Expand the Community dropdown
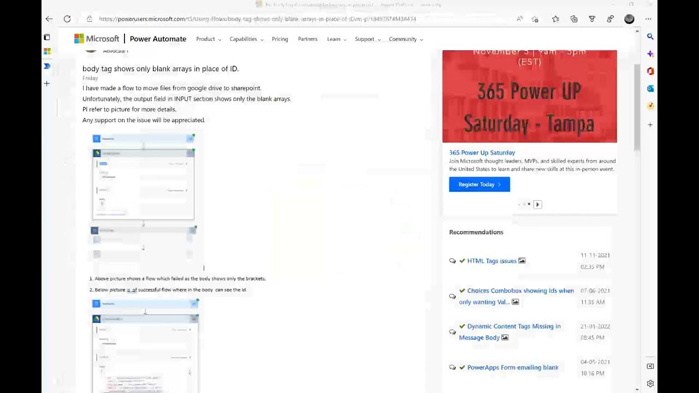The height and width of the screenshot is (393, 699). click(406, 39)
